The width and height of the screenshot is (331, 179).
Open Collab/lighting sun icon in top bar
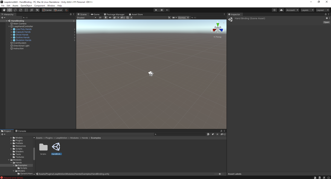[x=274, y=10]
